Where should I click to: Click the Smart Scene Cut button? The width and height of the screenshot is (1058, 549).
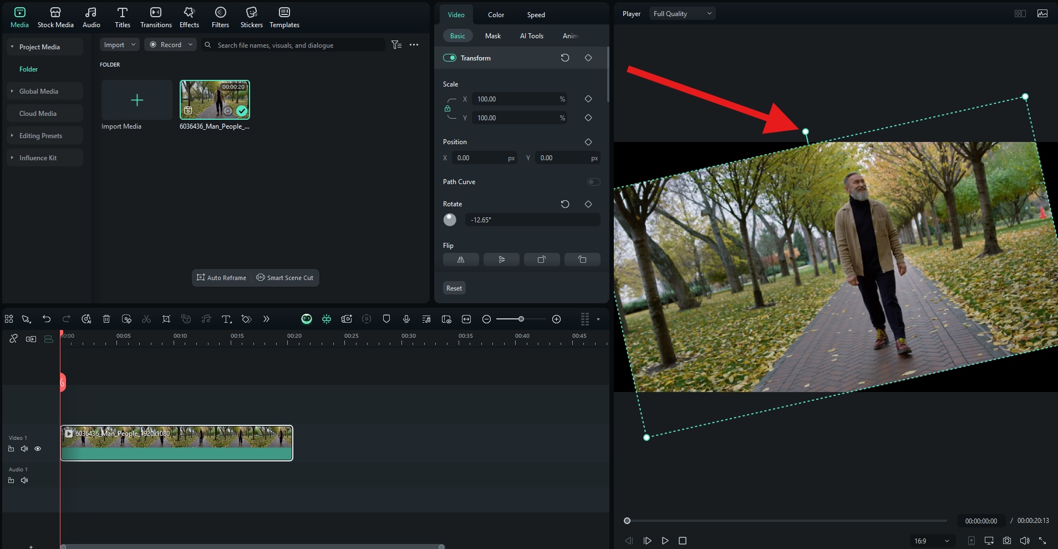click(x=284, y=278)
